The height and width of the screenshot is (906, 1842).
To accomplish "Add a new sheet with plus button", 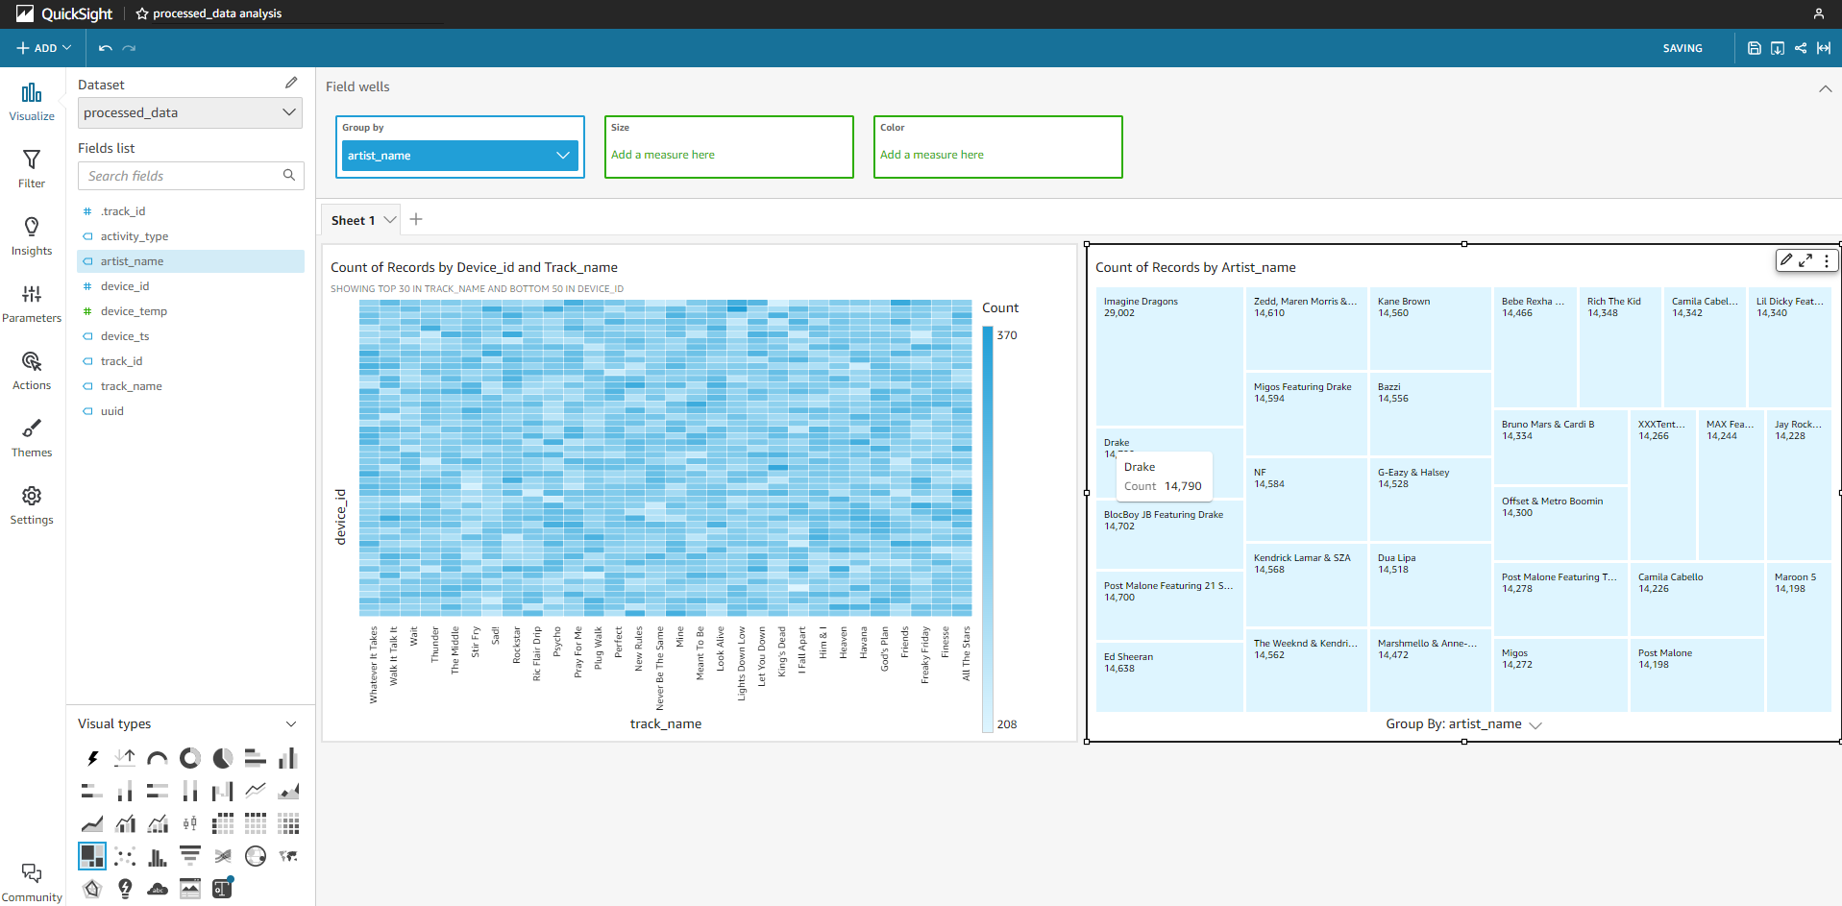I will (416, 220).
